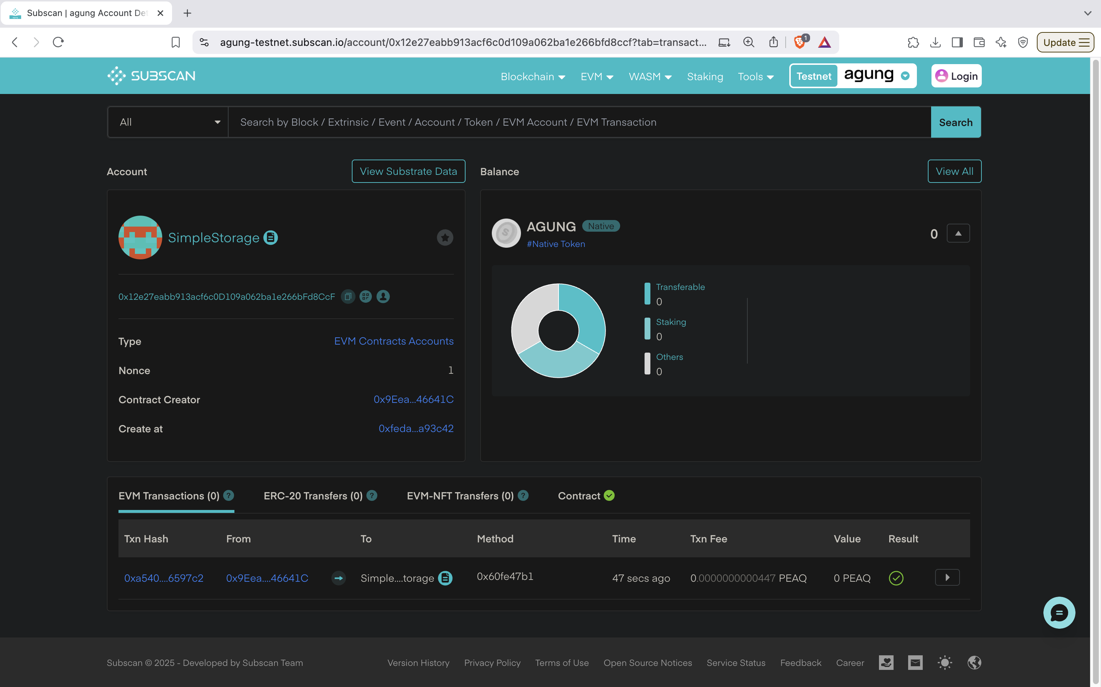Favorite the SimpleStorage account with star icon
Image resolution: width=1101 pixels, height=687 pixels.
pos(445,237)
